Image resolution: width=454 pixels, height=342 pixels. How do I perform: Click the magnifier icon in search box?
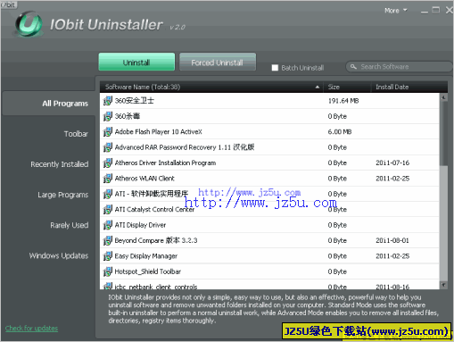353,67
